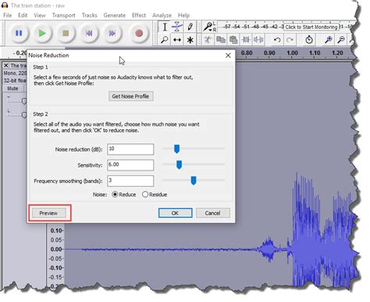Click the Undo arrow icon
This screenshot has width=370, height=302.
pos(277,40)
